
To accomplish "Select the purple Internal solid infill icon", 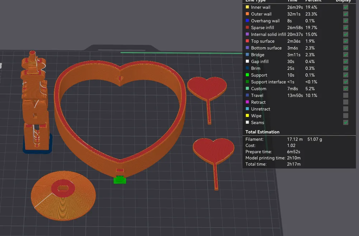I will (247, 35).
